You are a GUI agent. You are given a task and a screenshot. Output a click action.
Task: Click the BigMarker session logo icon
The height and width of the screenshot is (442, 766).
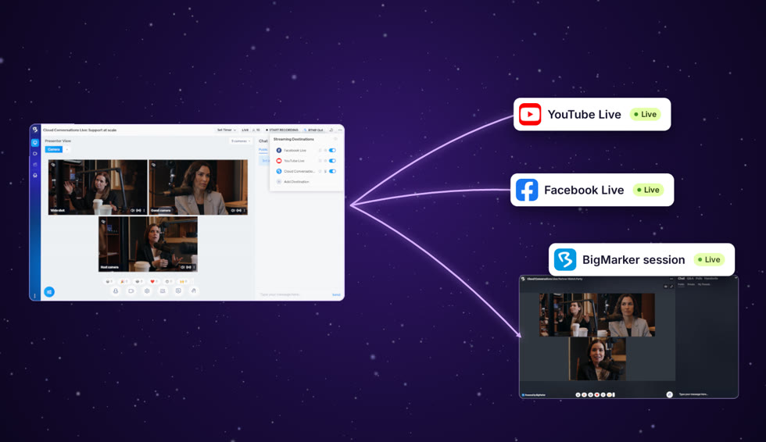pyautogui.click(x=565, y=259)
